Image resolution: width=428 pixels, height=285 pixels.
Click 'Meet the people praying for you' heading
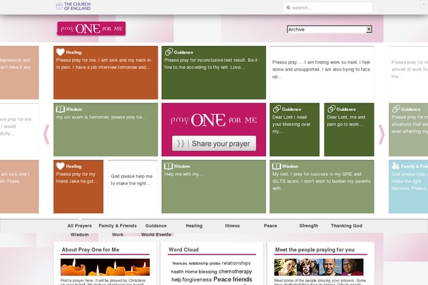coord(315,249)
